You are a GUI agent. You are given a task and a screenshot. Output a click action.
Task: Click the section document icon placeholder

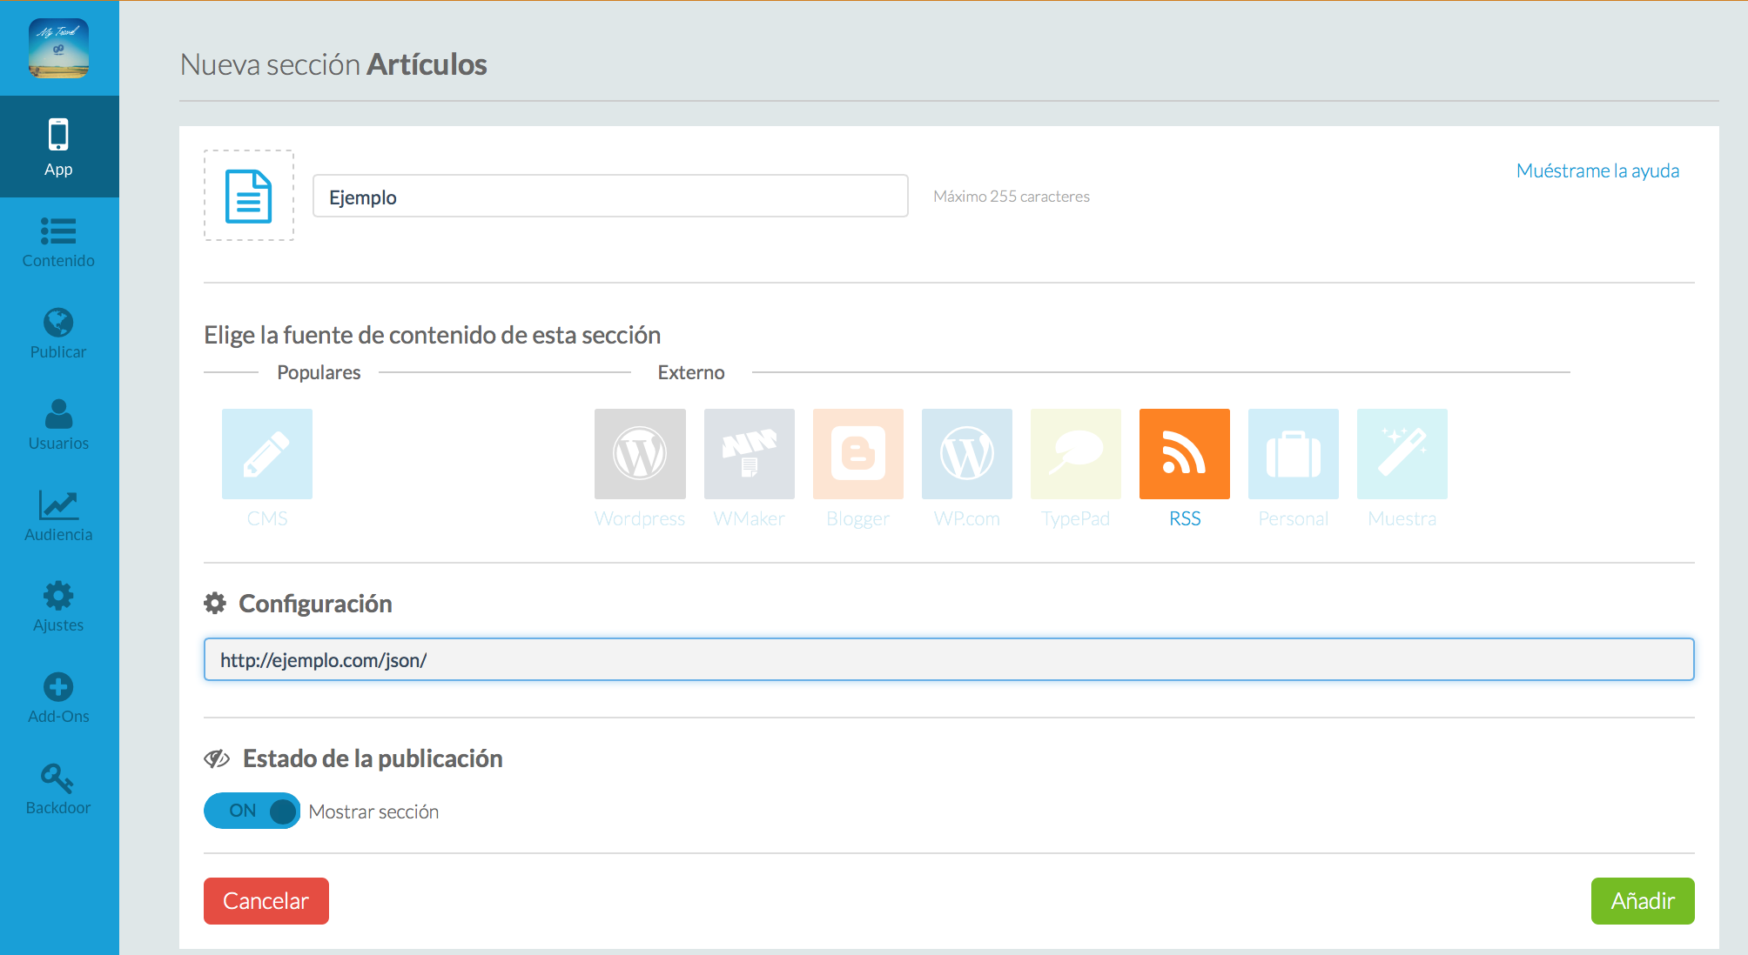tap(249, 196)
